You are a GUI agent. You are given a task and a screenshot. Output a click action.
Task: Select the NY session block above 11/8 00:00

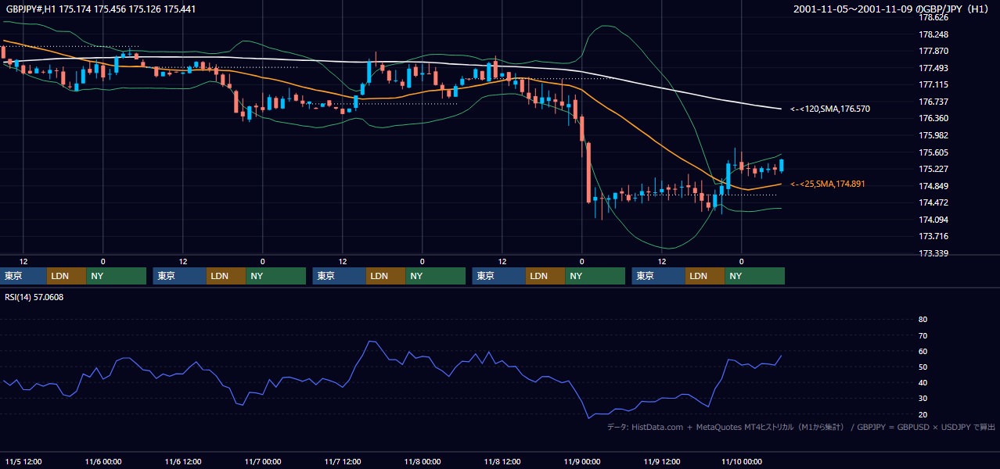(x=435, y=276)
